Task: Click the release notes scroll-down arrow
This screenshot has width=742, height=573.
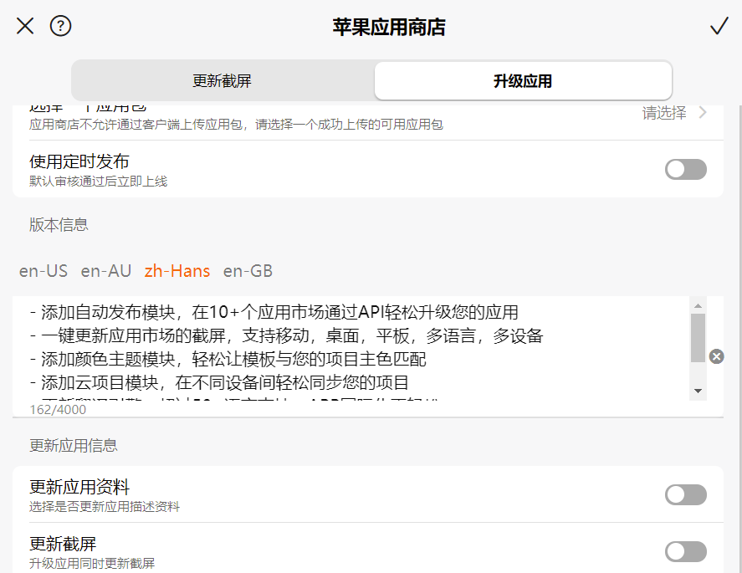Action: coord(698,391)
